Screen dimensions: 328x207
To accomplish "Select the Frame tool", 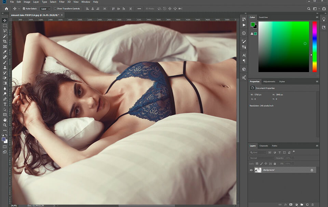I will pyautogui.click(x=5, y=46).
